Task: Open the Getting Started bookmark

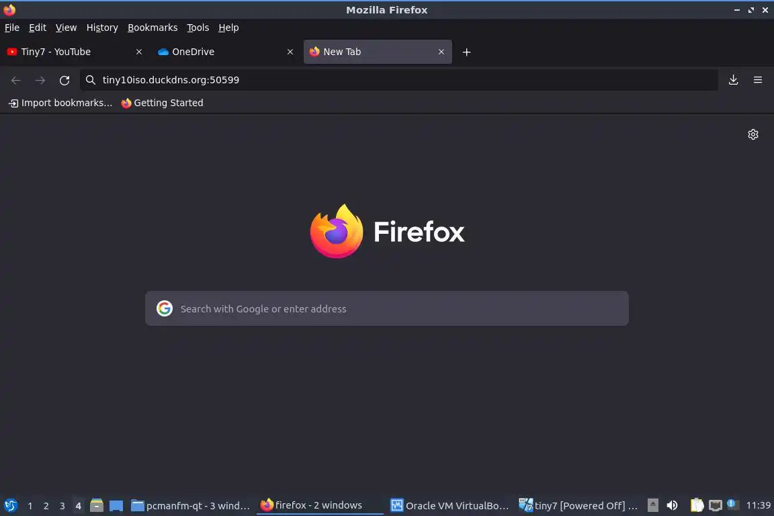Action: (x=162, y=103)
